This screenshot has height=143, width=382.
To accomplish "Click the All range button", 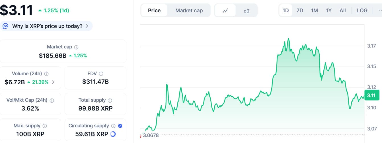I will tap(343, 11).
